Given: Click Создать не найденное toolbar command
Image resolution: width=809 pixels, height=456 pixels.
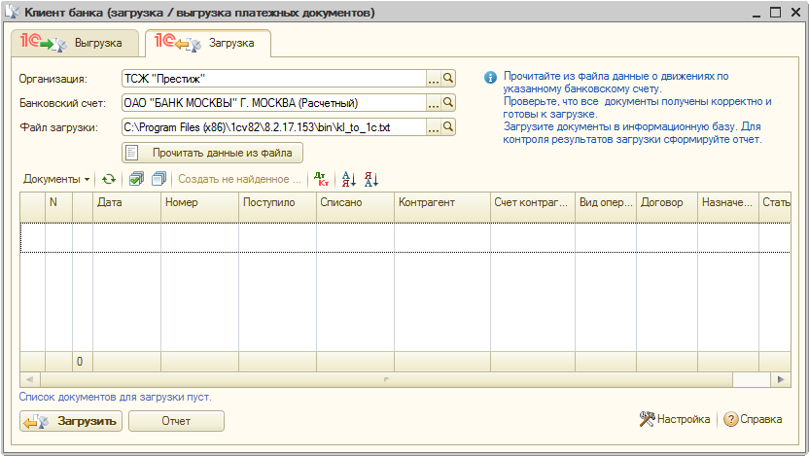Looking at the screenshot, I should pos(239,179).
